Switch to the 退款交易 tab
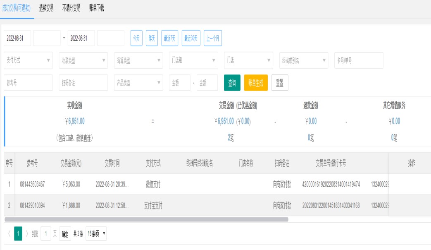 click(46, 8)
